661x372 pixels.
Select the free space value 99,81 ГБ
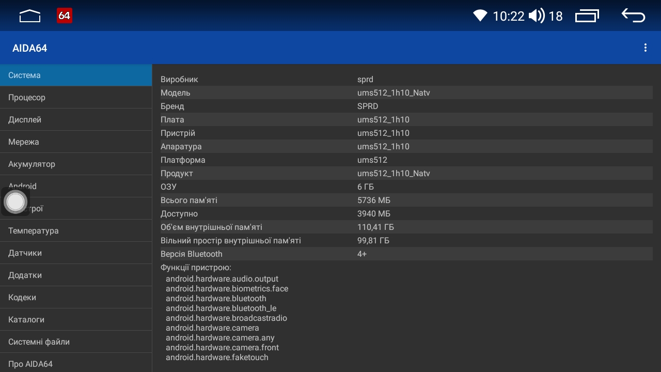tap(373, 241)
